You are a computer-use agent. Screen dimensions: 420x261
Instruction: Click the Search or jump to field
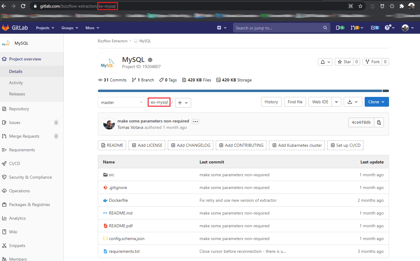pyautogui.click(x=281, y=28)
